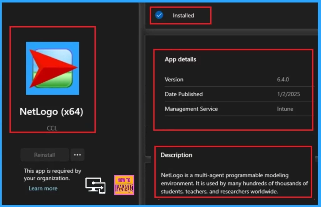Click the Description heading
This screenshot has height=207, width=321.
(176, 155)
